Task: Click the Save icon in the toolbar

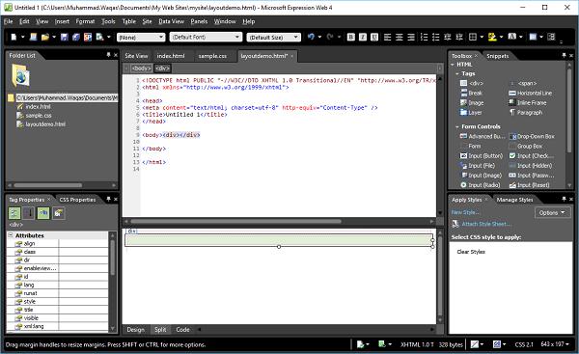Action: (x=65, y=37)
